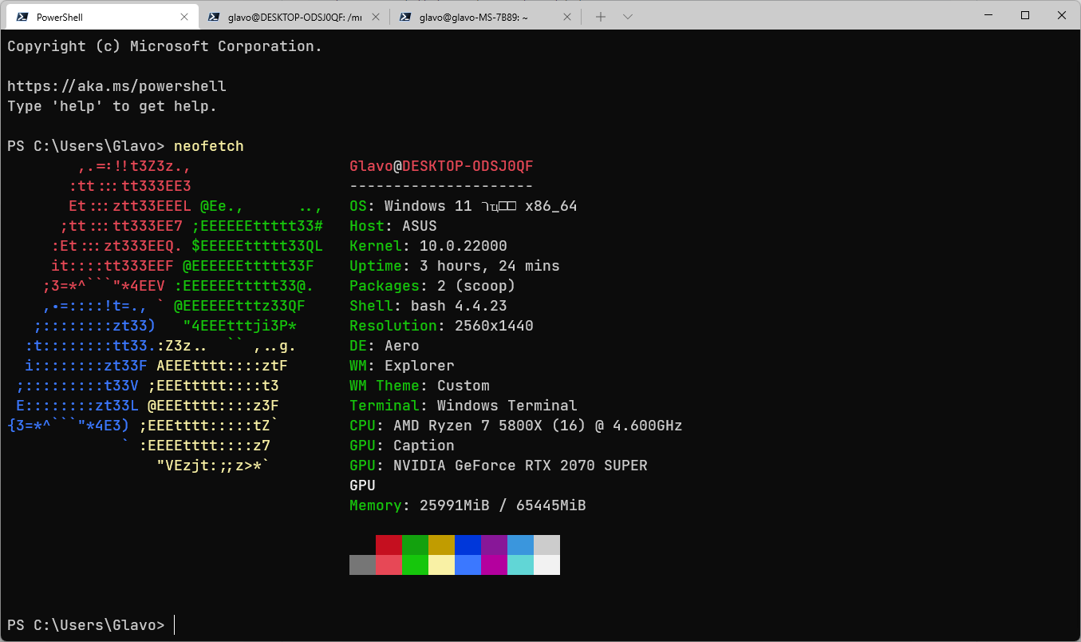Close the PowerShell tab

184,17
